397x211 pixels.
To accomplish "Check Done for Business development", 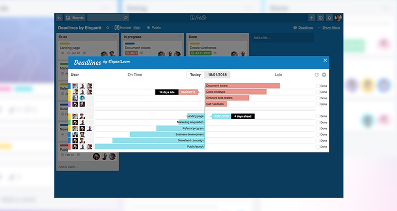I will pos(318,135).
